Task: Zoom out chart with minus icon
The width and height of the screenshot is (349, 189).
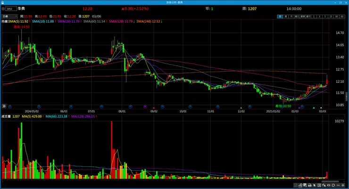Action: click(338, 185)
